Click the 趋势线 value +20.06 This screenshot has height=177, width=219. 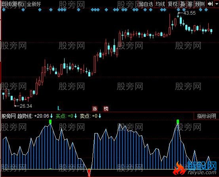pos(42,116)
